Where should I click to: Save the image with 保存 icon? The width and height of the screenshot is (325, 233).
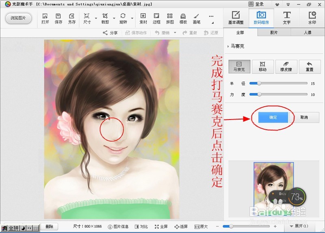tap(58, 19)
